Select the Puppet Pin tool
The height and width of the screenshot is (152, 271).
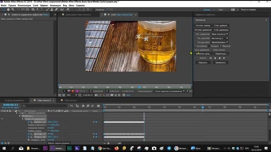[68, 9]
